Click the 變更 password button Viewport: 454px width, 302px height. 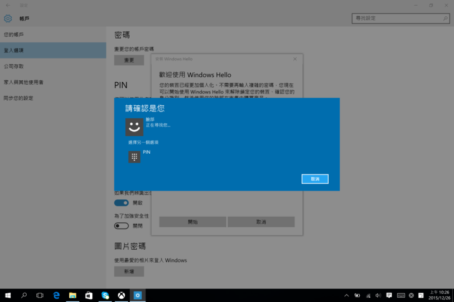pos(129,60)
